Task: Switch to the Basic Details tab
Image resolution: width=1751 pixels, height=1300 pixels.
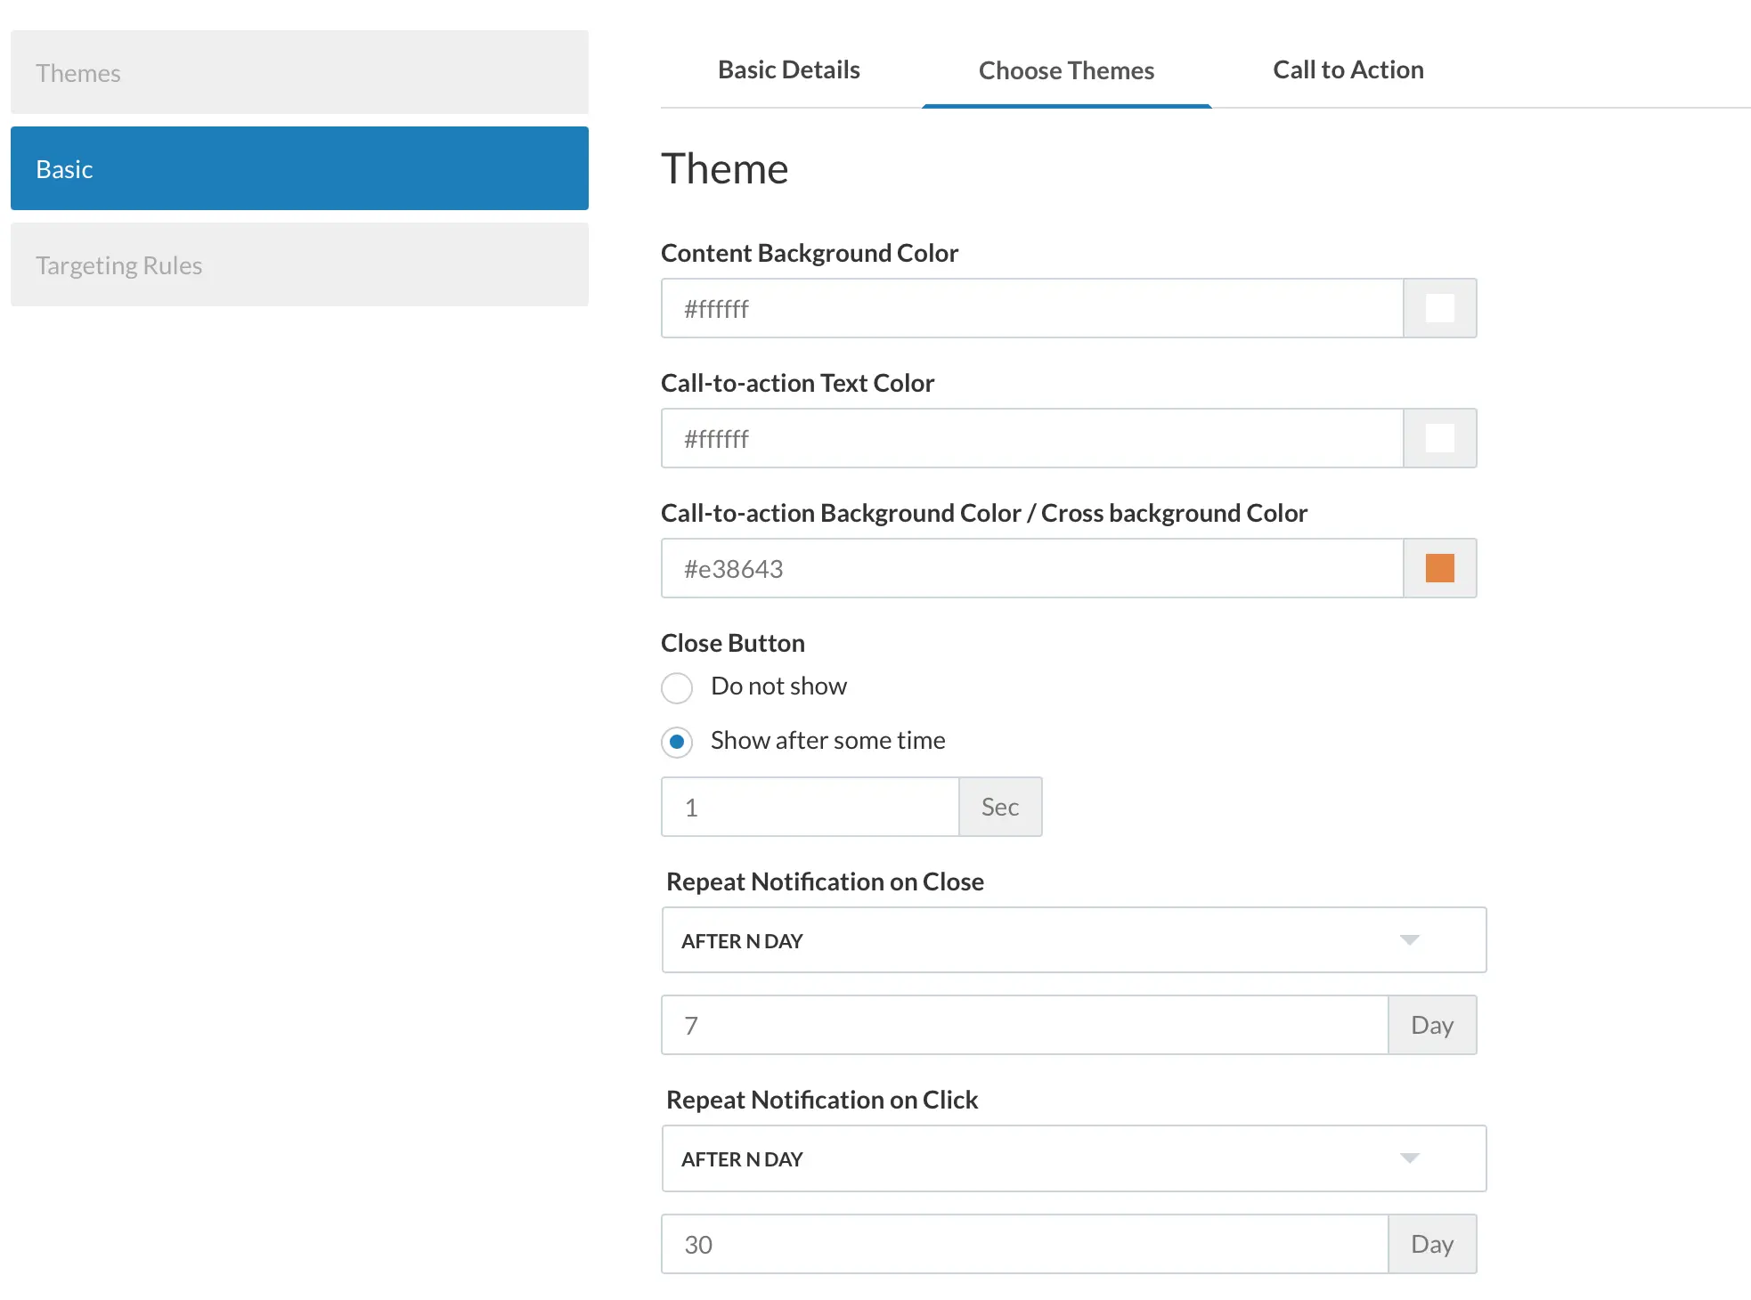Action: pos(788,70)
